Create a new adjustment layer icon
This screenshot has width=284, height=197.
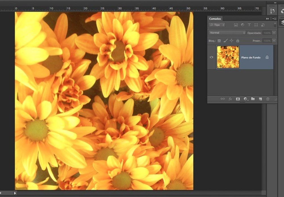pos(245,99)
